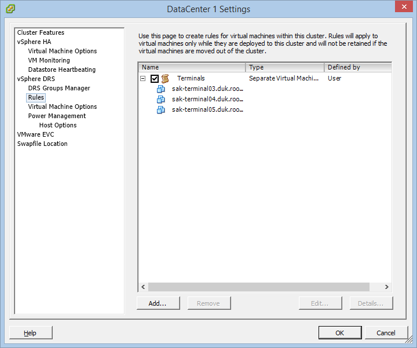Click the horizontal scrollbar thumb of the rules list
This screenshot has width=417, height=348.
[x=259, y=287]
